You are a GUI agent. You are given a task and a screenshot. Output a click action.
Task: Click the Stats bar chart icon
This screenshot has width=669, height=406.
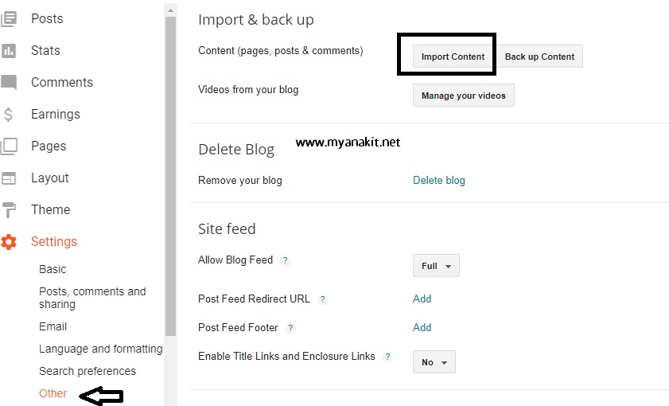coord(9,50)
